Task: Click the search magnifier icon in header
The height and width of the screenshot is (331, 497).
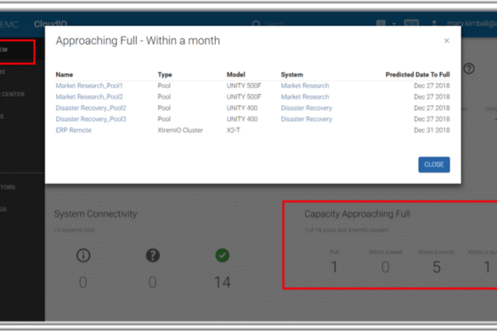Action: (x=256, y=24)
